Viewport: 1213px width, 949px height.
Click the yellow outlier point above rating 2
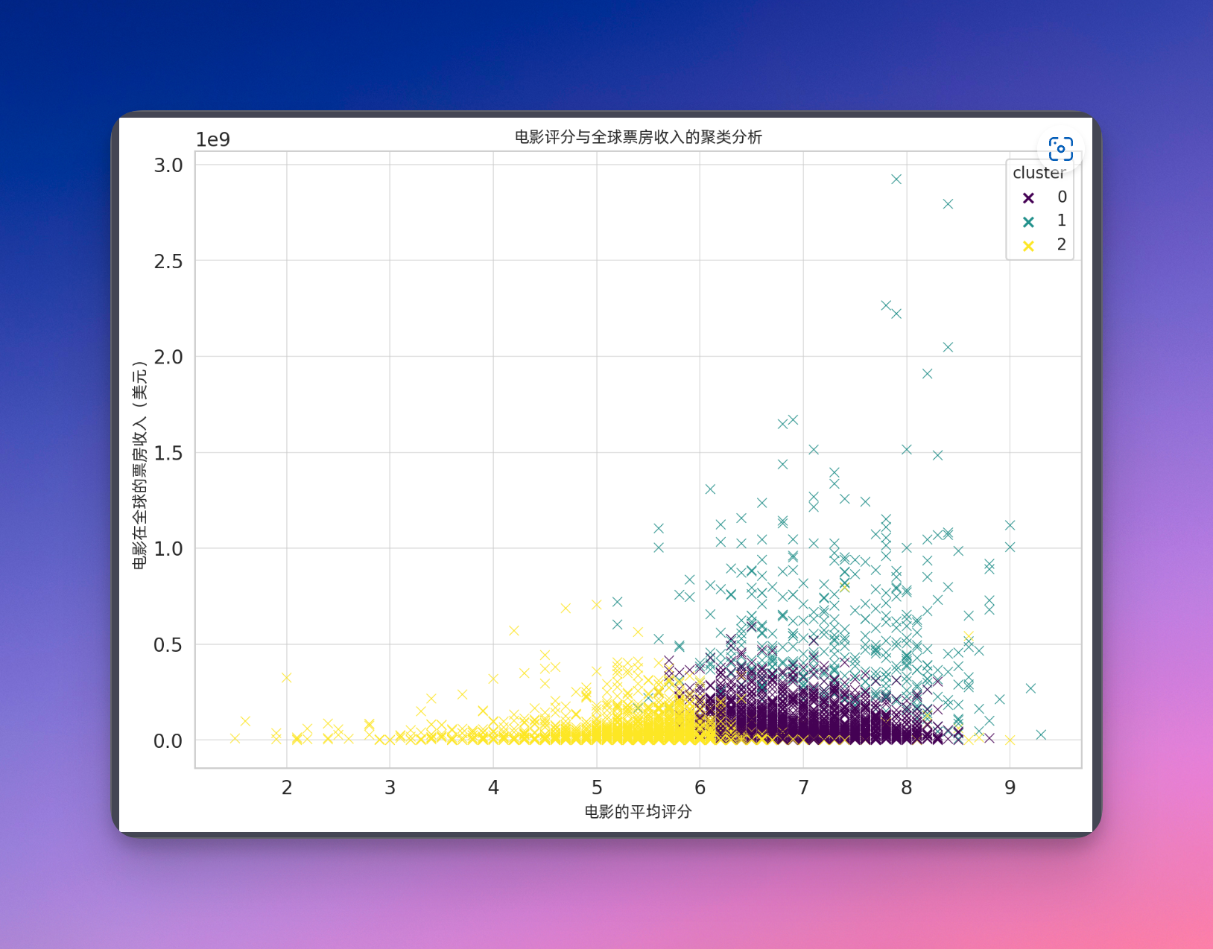[286, 677]
